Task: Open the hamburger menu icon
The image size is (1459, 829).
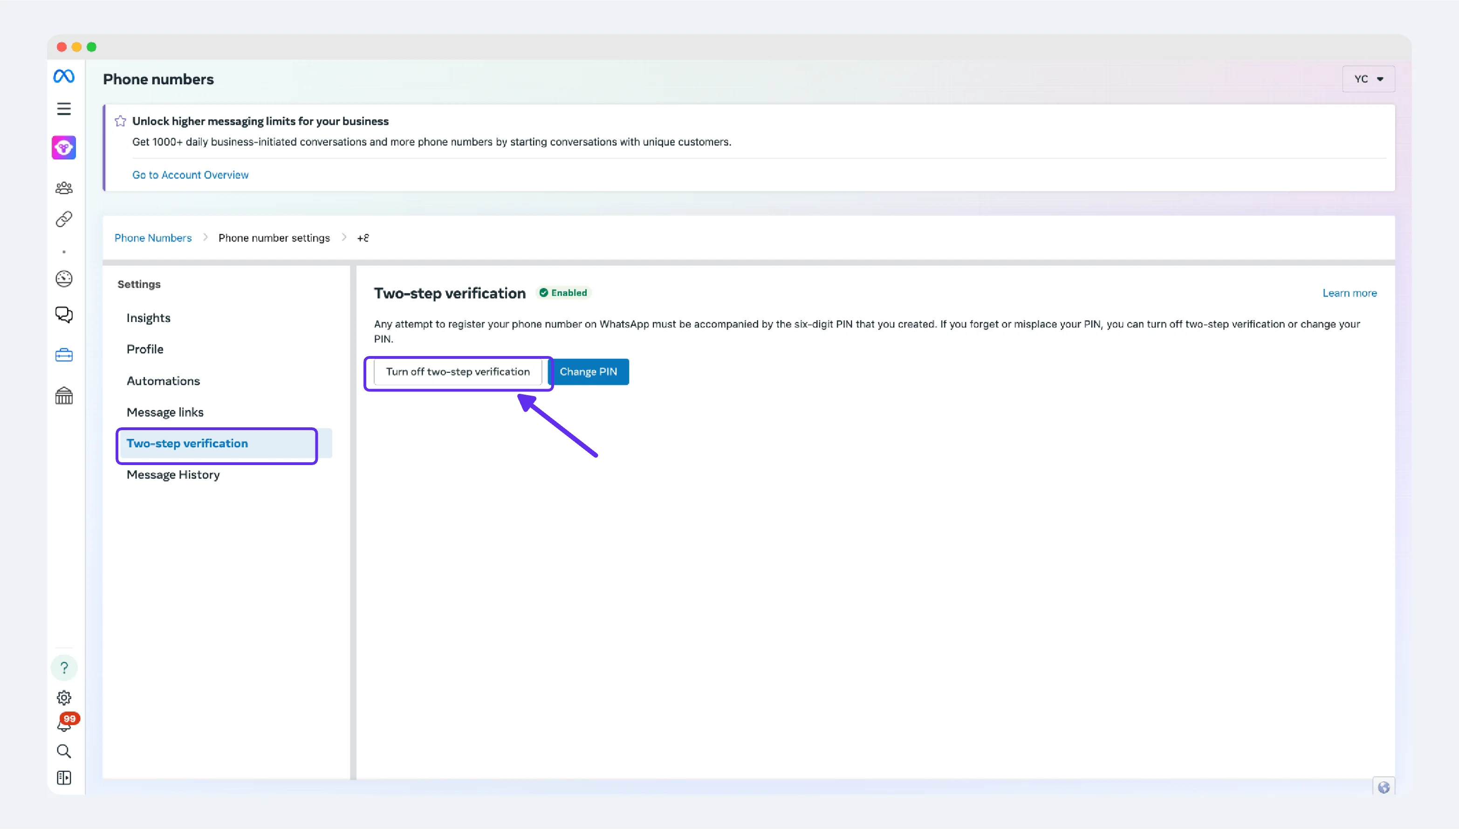Action: (64, 109)
